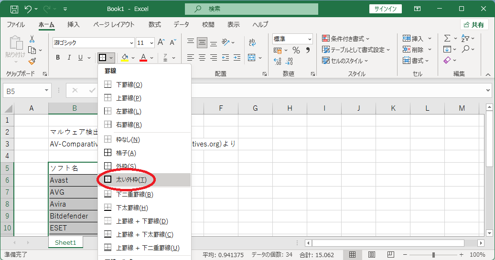Right-align the cell contents
Screen dimensions: 495x260
point(214,58)
